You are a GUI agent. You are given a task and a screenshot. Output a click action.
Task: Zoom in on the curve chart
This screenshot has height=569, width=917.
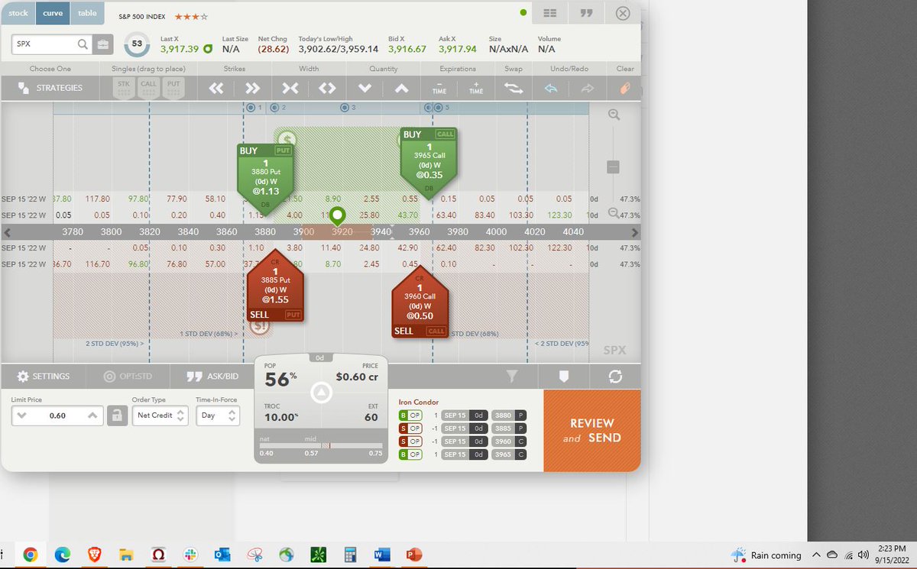(x=613, y=115)
